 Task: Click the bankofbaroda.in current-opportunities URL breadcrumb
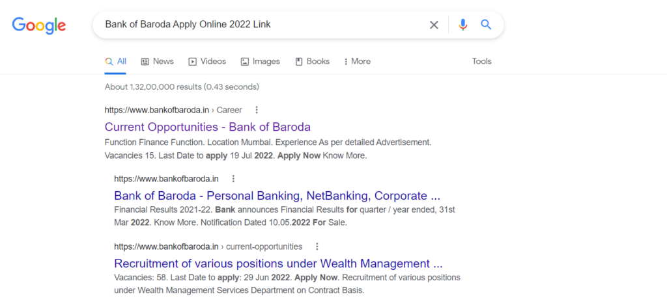coord(208,246)
